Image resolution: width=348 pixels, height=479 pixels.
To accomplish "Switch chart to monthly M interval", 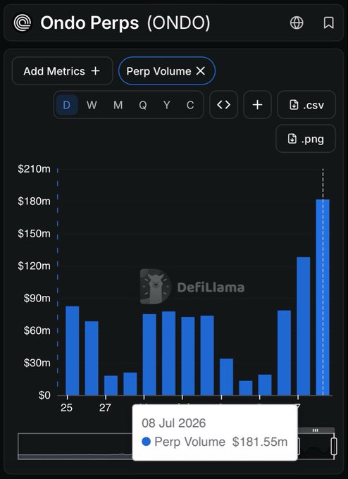I will pos(118,105).
